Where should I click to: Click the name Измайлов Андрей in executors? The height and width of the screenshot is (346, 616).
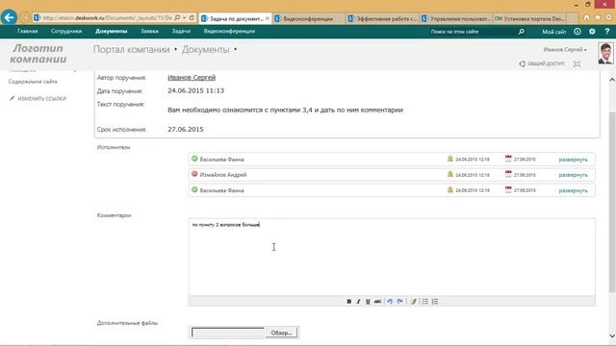[x=223, y=175]
